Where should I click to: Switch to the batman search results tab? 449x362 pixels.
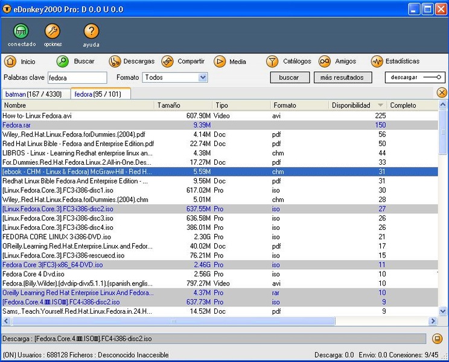(x=36, y=94)
